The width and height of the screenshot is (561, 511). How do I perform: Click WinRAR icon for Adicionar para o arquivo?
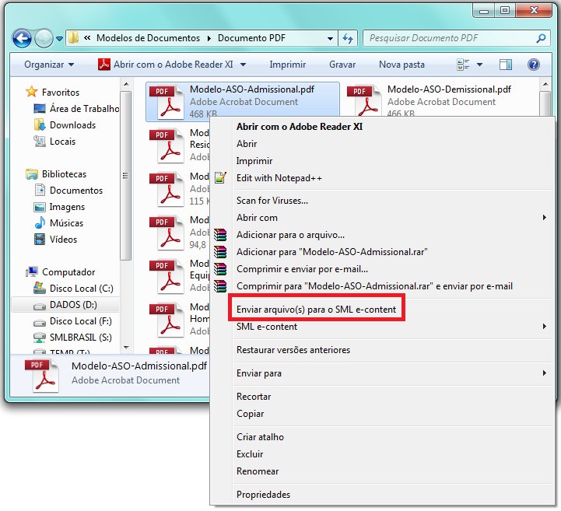click(223, 235)
